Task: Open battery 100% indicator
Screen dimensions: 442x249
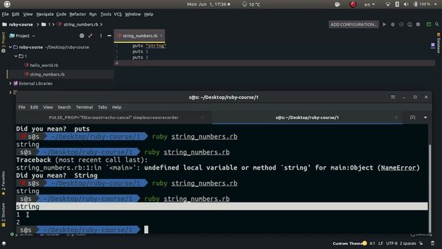Action: [x=422, y=4]
